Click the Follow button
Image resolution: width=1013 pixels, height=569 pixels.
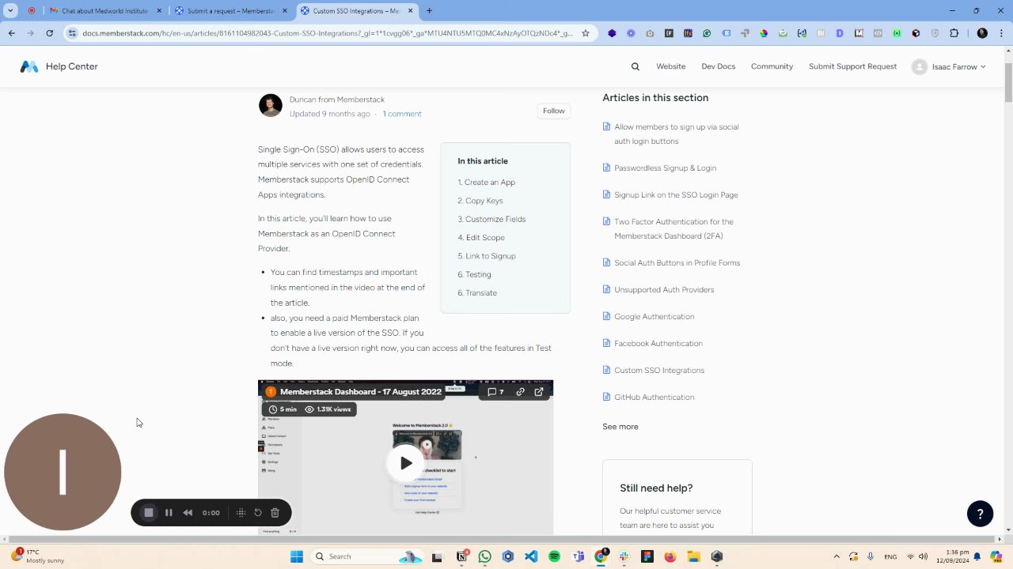click(554, 111)
